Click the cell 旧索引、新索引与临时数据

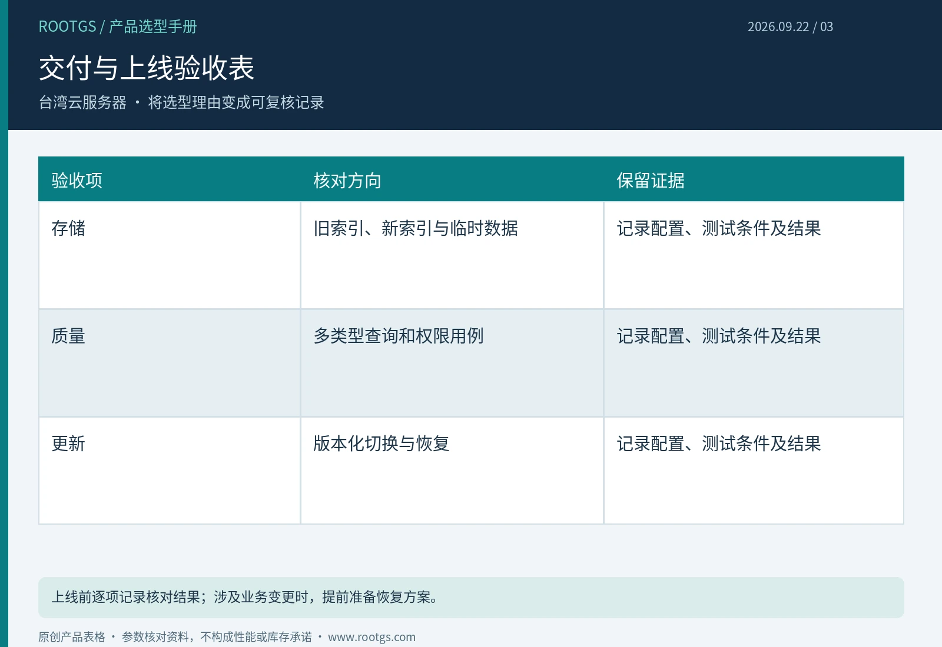pyautogui.click(x=452, y=255)
